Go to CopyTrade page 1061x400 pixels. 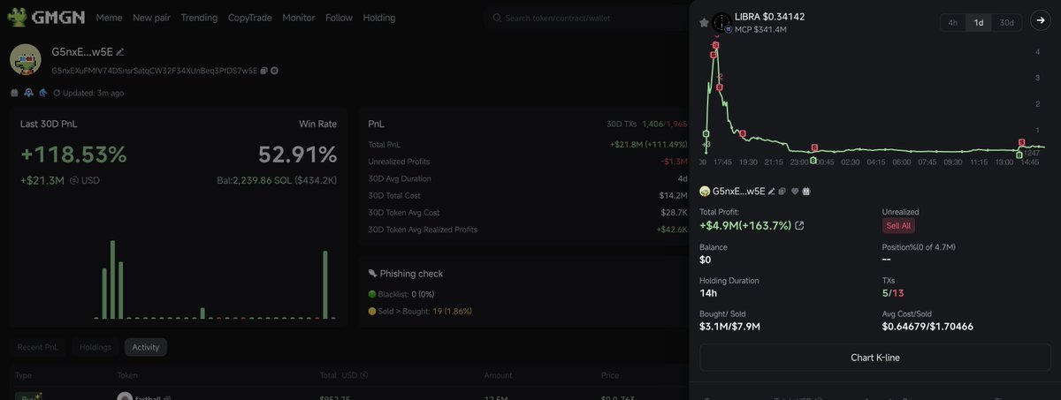point(250,18)
